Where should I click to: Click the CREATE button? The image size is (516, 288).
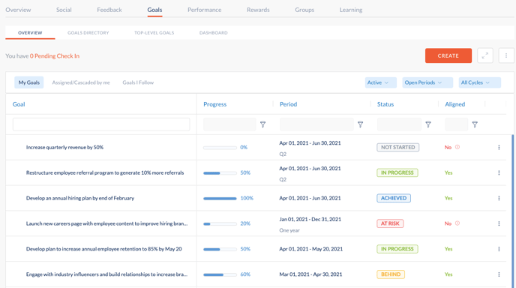point(448,55)
